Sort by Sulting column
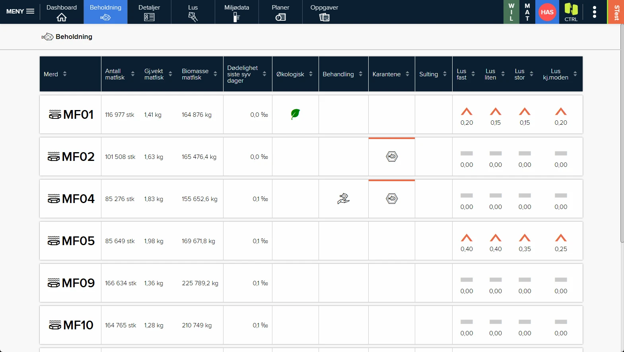Screen dimensions: 624x352 click(x=445, y=74)
